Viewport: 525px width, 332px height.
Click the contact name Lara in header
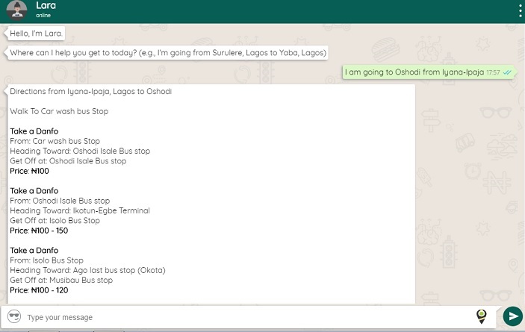click(x=46, y=5)
